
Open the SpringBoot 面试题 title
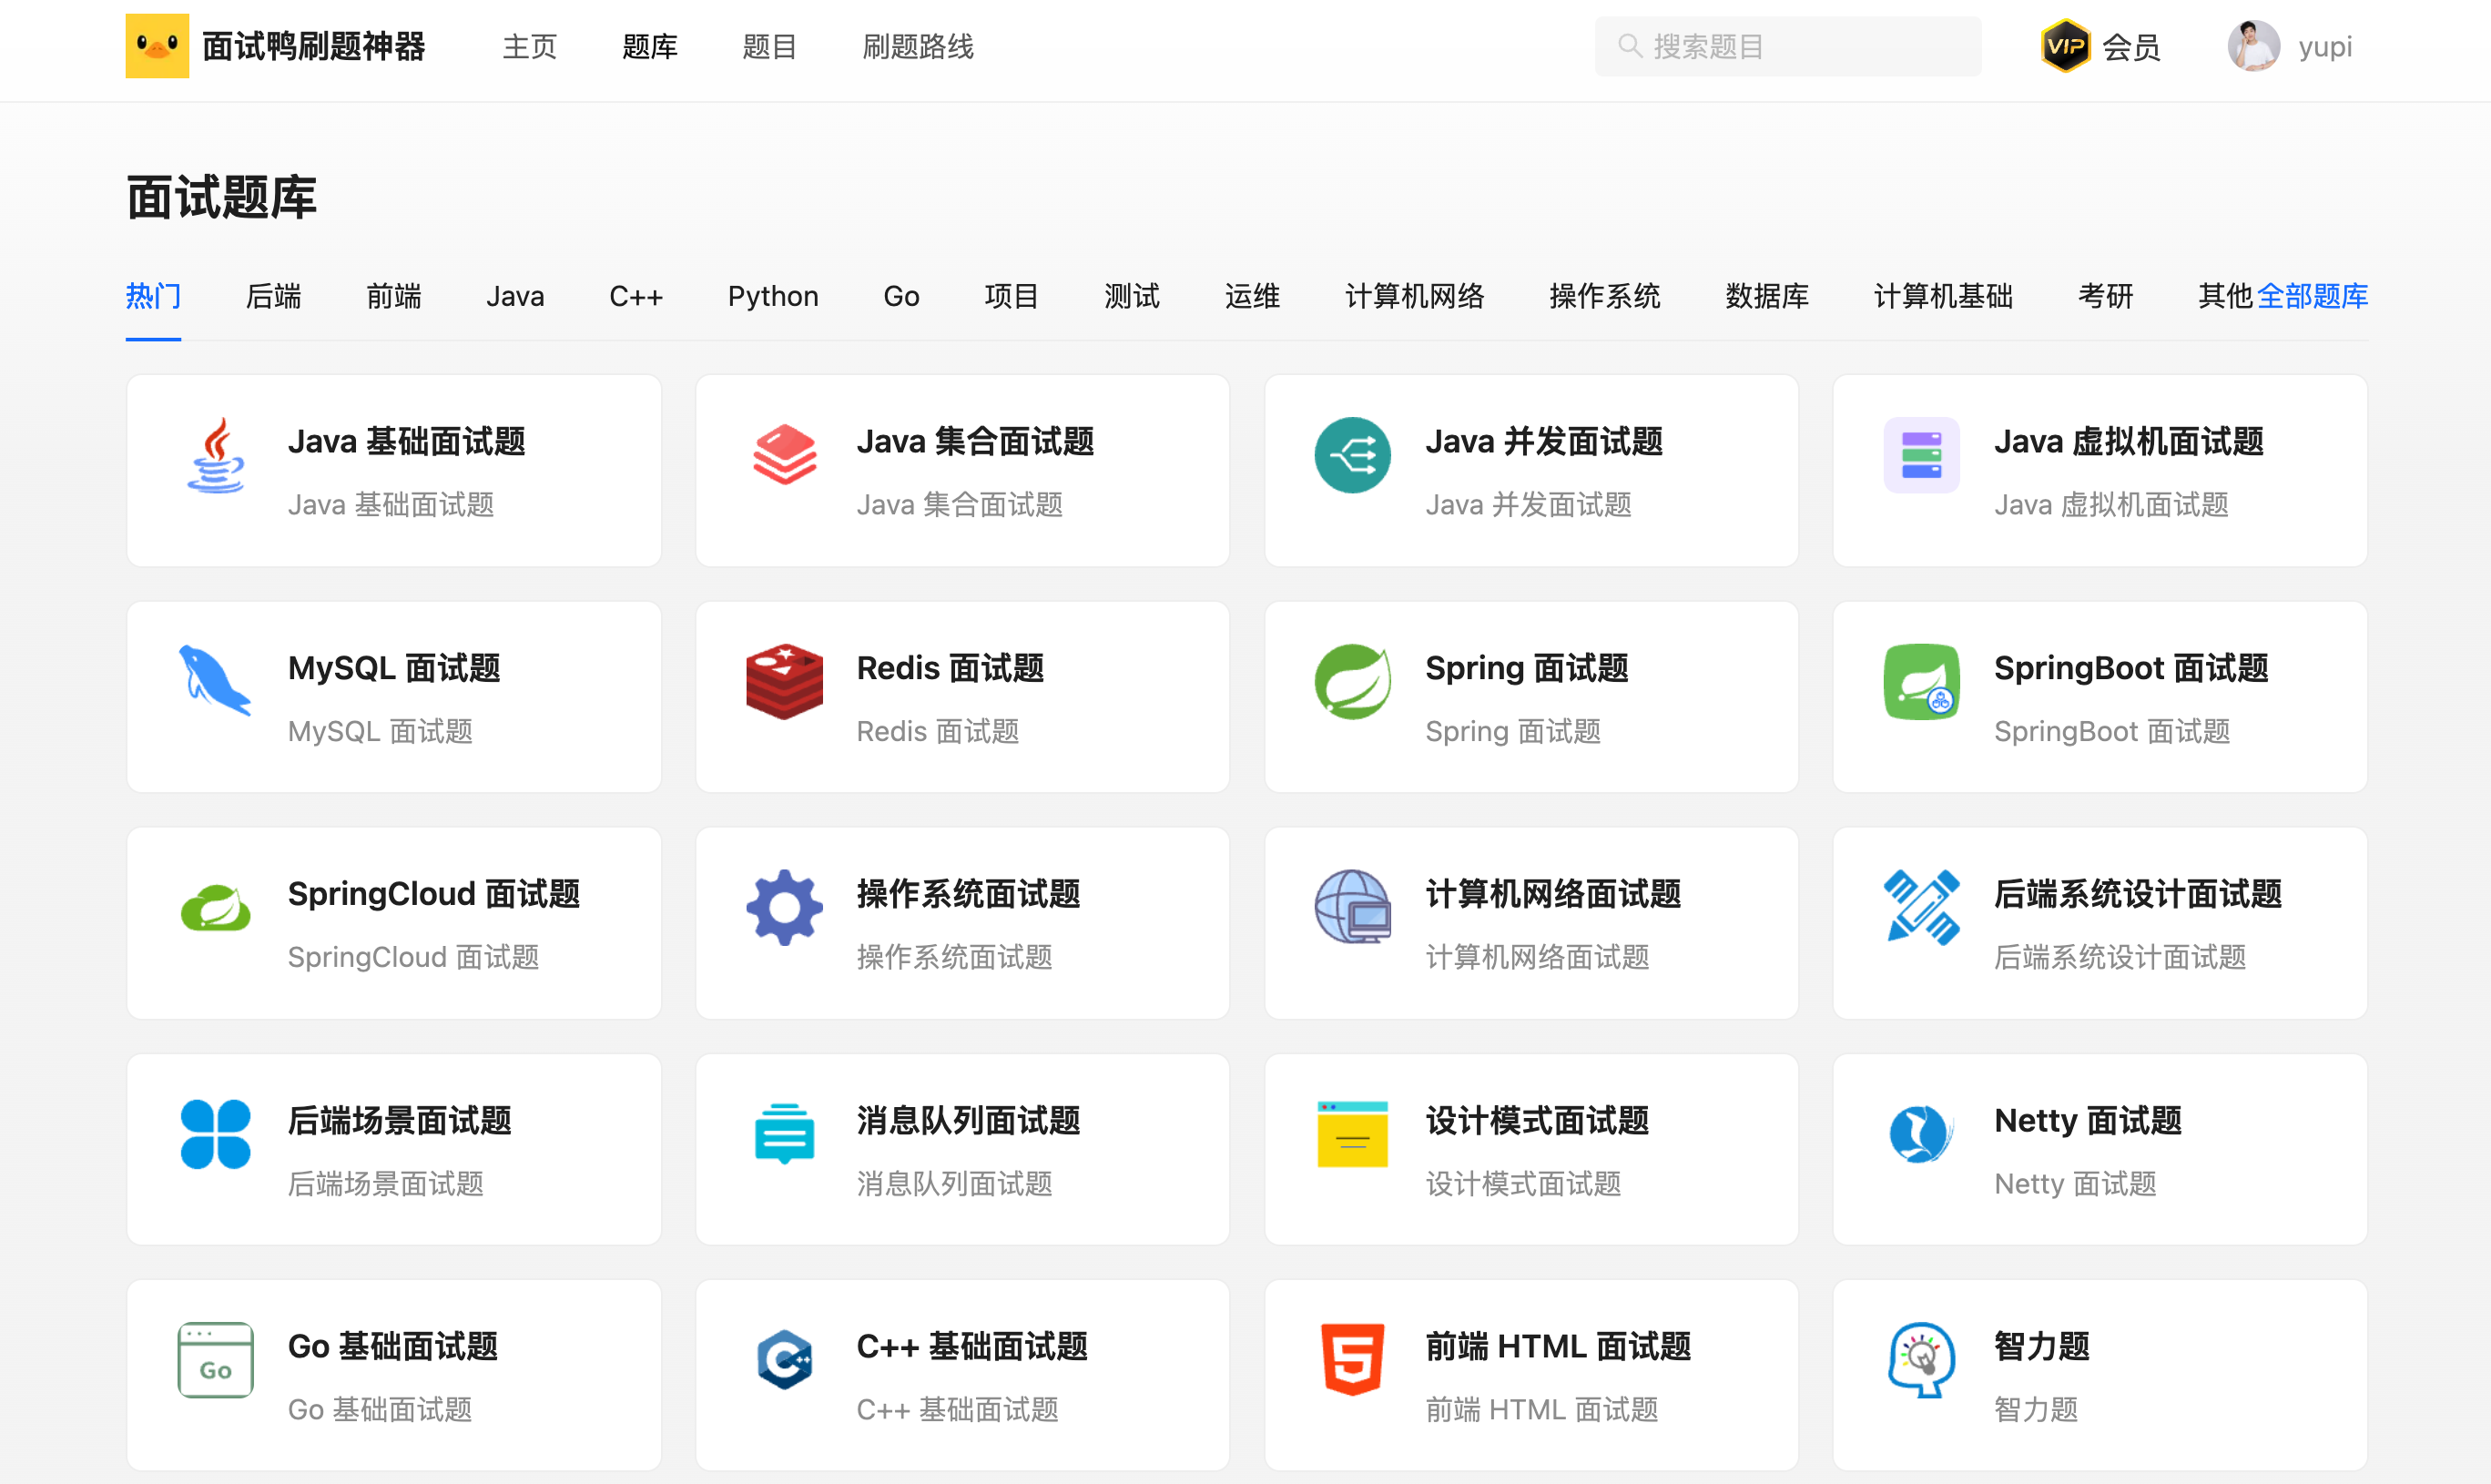[2131, 668]
